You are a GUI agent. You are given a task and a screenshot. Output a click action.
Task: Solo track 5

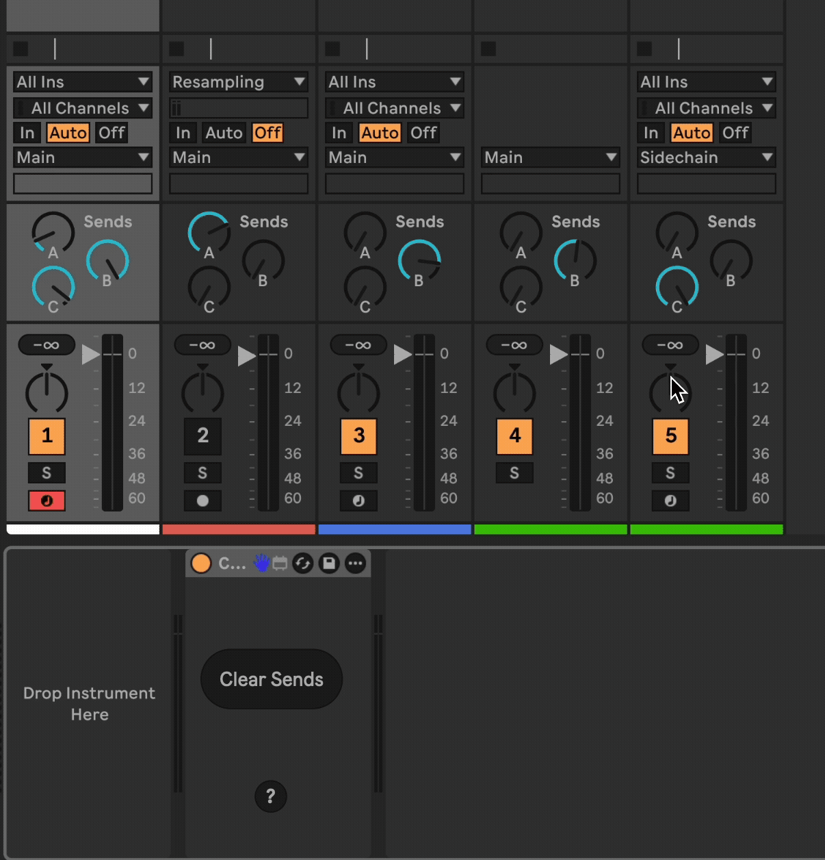click(670, 473)
